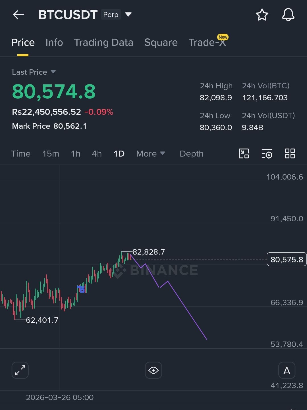Tap the last price 80,574.8

pos(54,92)
